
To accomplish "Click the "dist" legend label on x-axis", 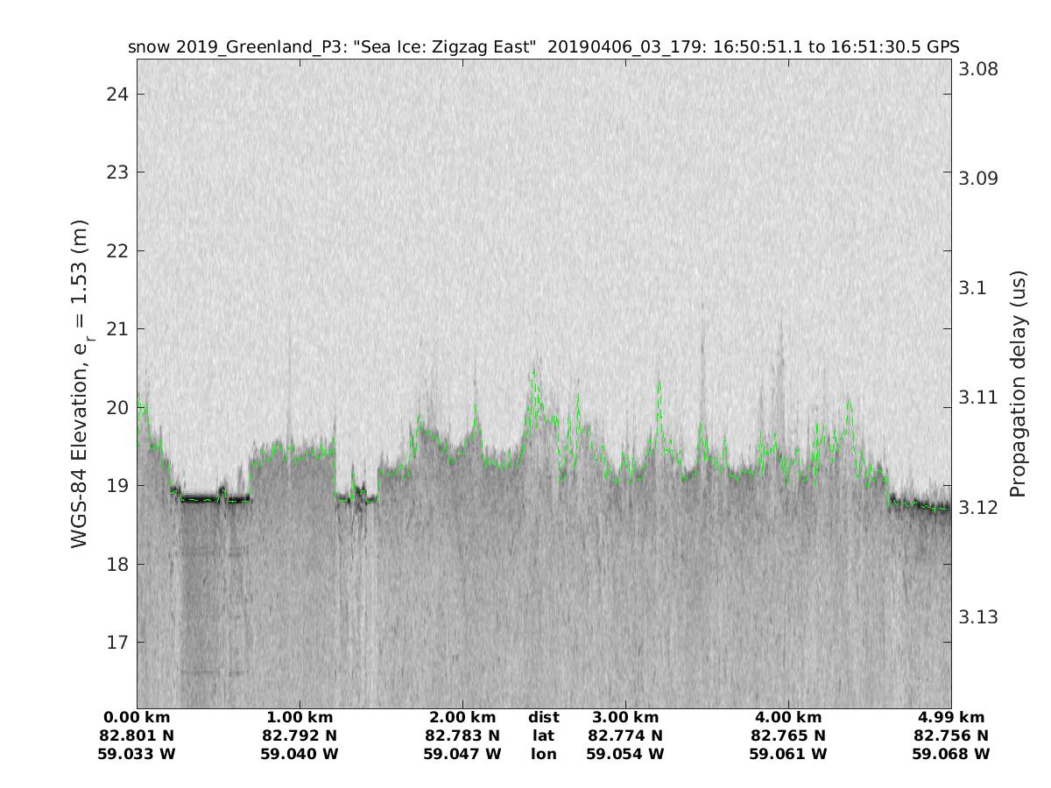I will 543,718.
